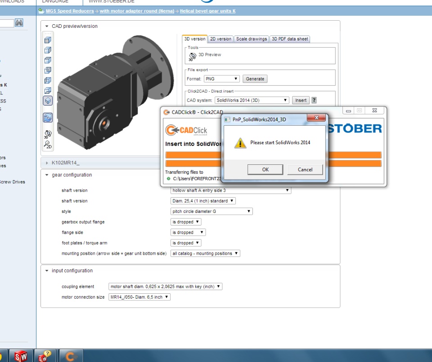The image size is (432, 362).
Task: Open 2D magnifier view icon
Action: [48, 145]
